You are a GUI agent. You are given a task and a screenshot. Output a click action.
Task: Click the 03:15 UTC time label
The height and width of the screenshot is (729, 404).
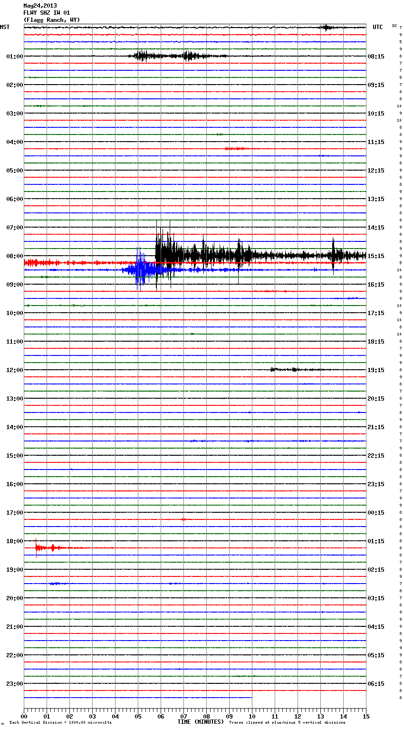(x=376, y=598)
